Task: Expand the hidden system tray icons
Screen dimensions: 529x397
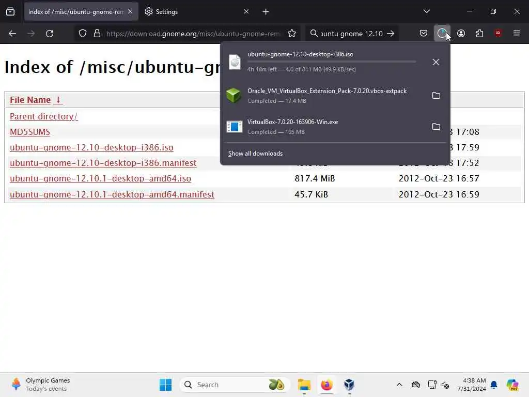Action: (399, 385)
